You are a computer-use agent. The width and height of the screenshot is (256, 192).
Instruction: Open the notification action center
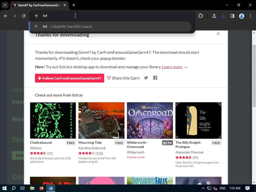247,188
